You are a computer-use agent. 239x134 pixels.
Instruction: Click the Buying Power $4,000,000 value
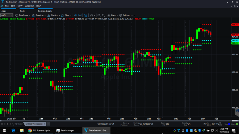pos(146,124)
